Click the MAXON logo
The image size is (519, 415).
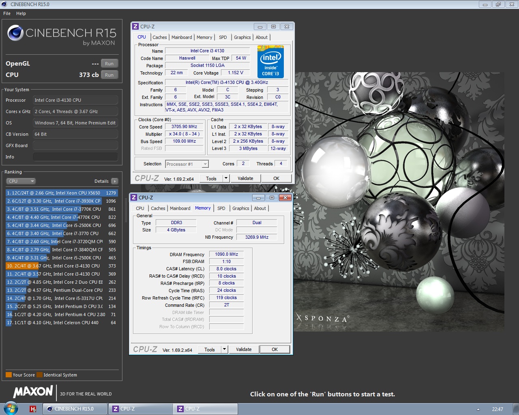click(33, 392)
